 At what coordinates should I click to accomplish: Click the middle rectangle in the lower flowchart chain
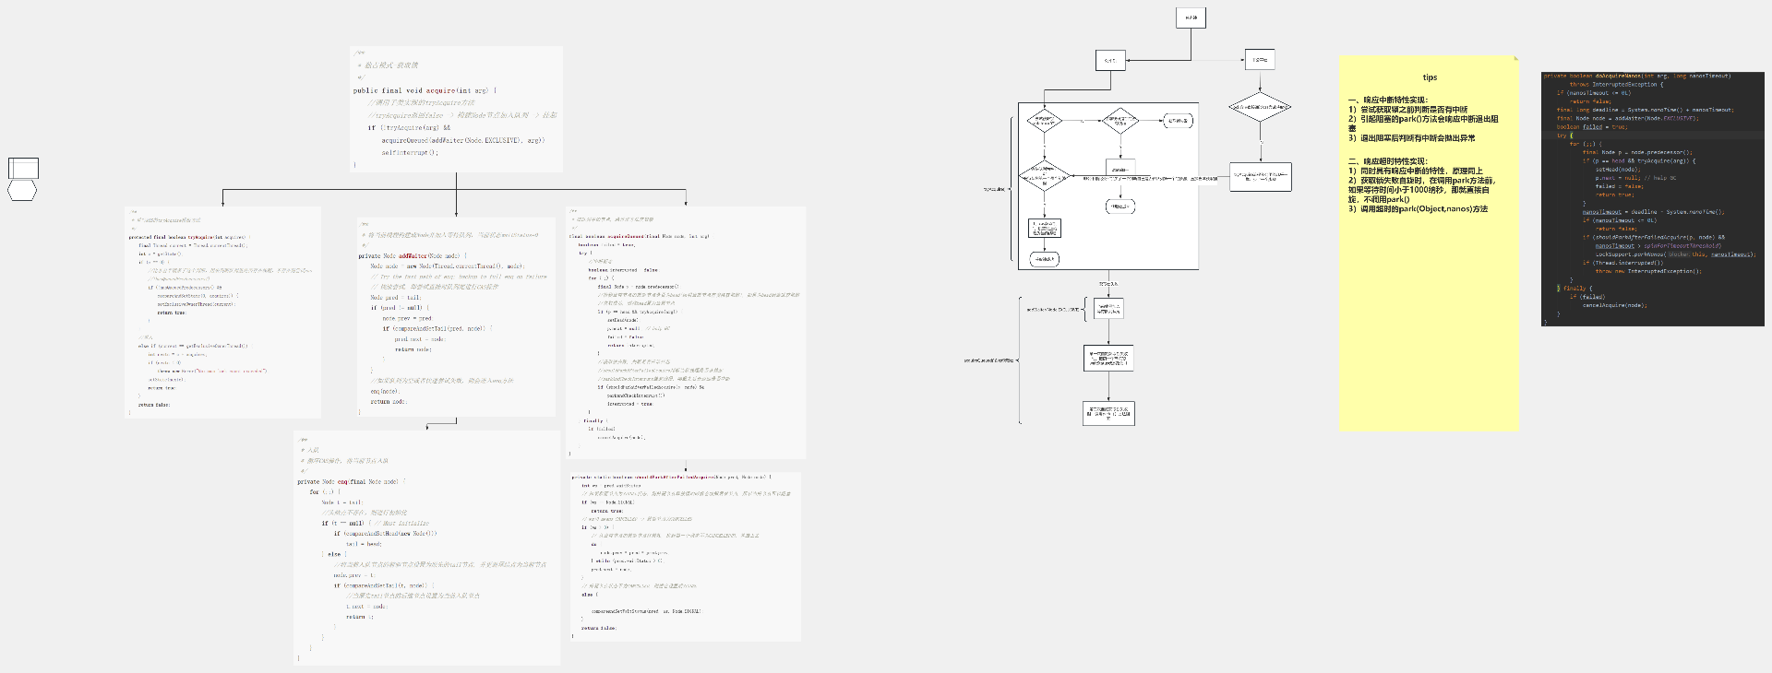point(1108,359)
